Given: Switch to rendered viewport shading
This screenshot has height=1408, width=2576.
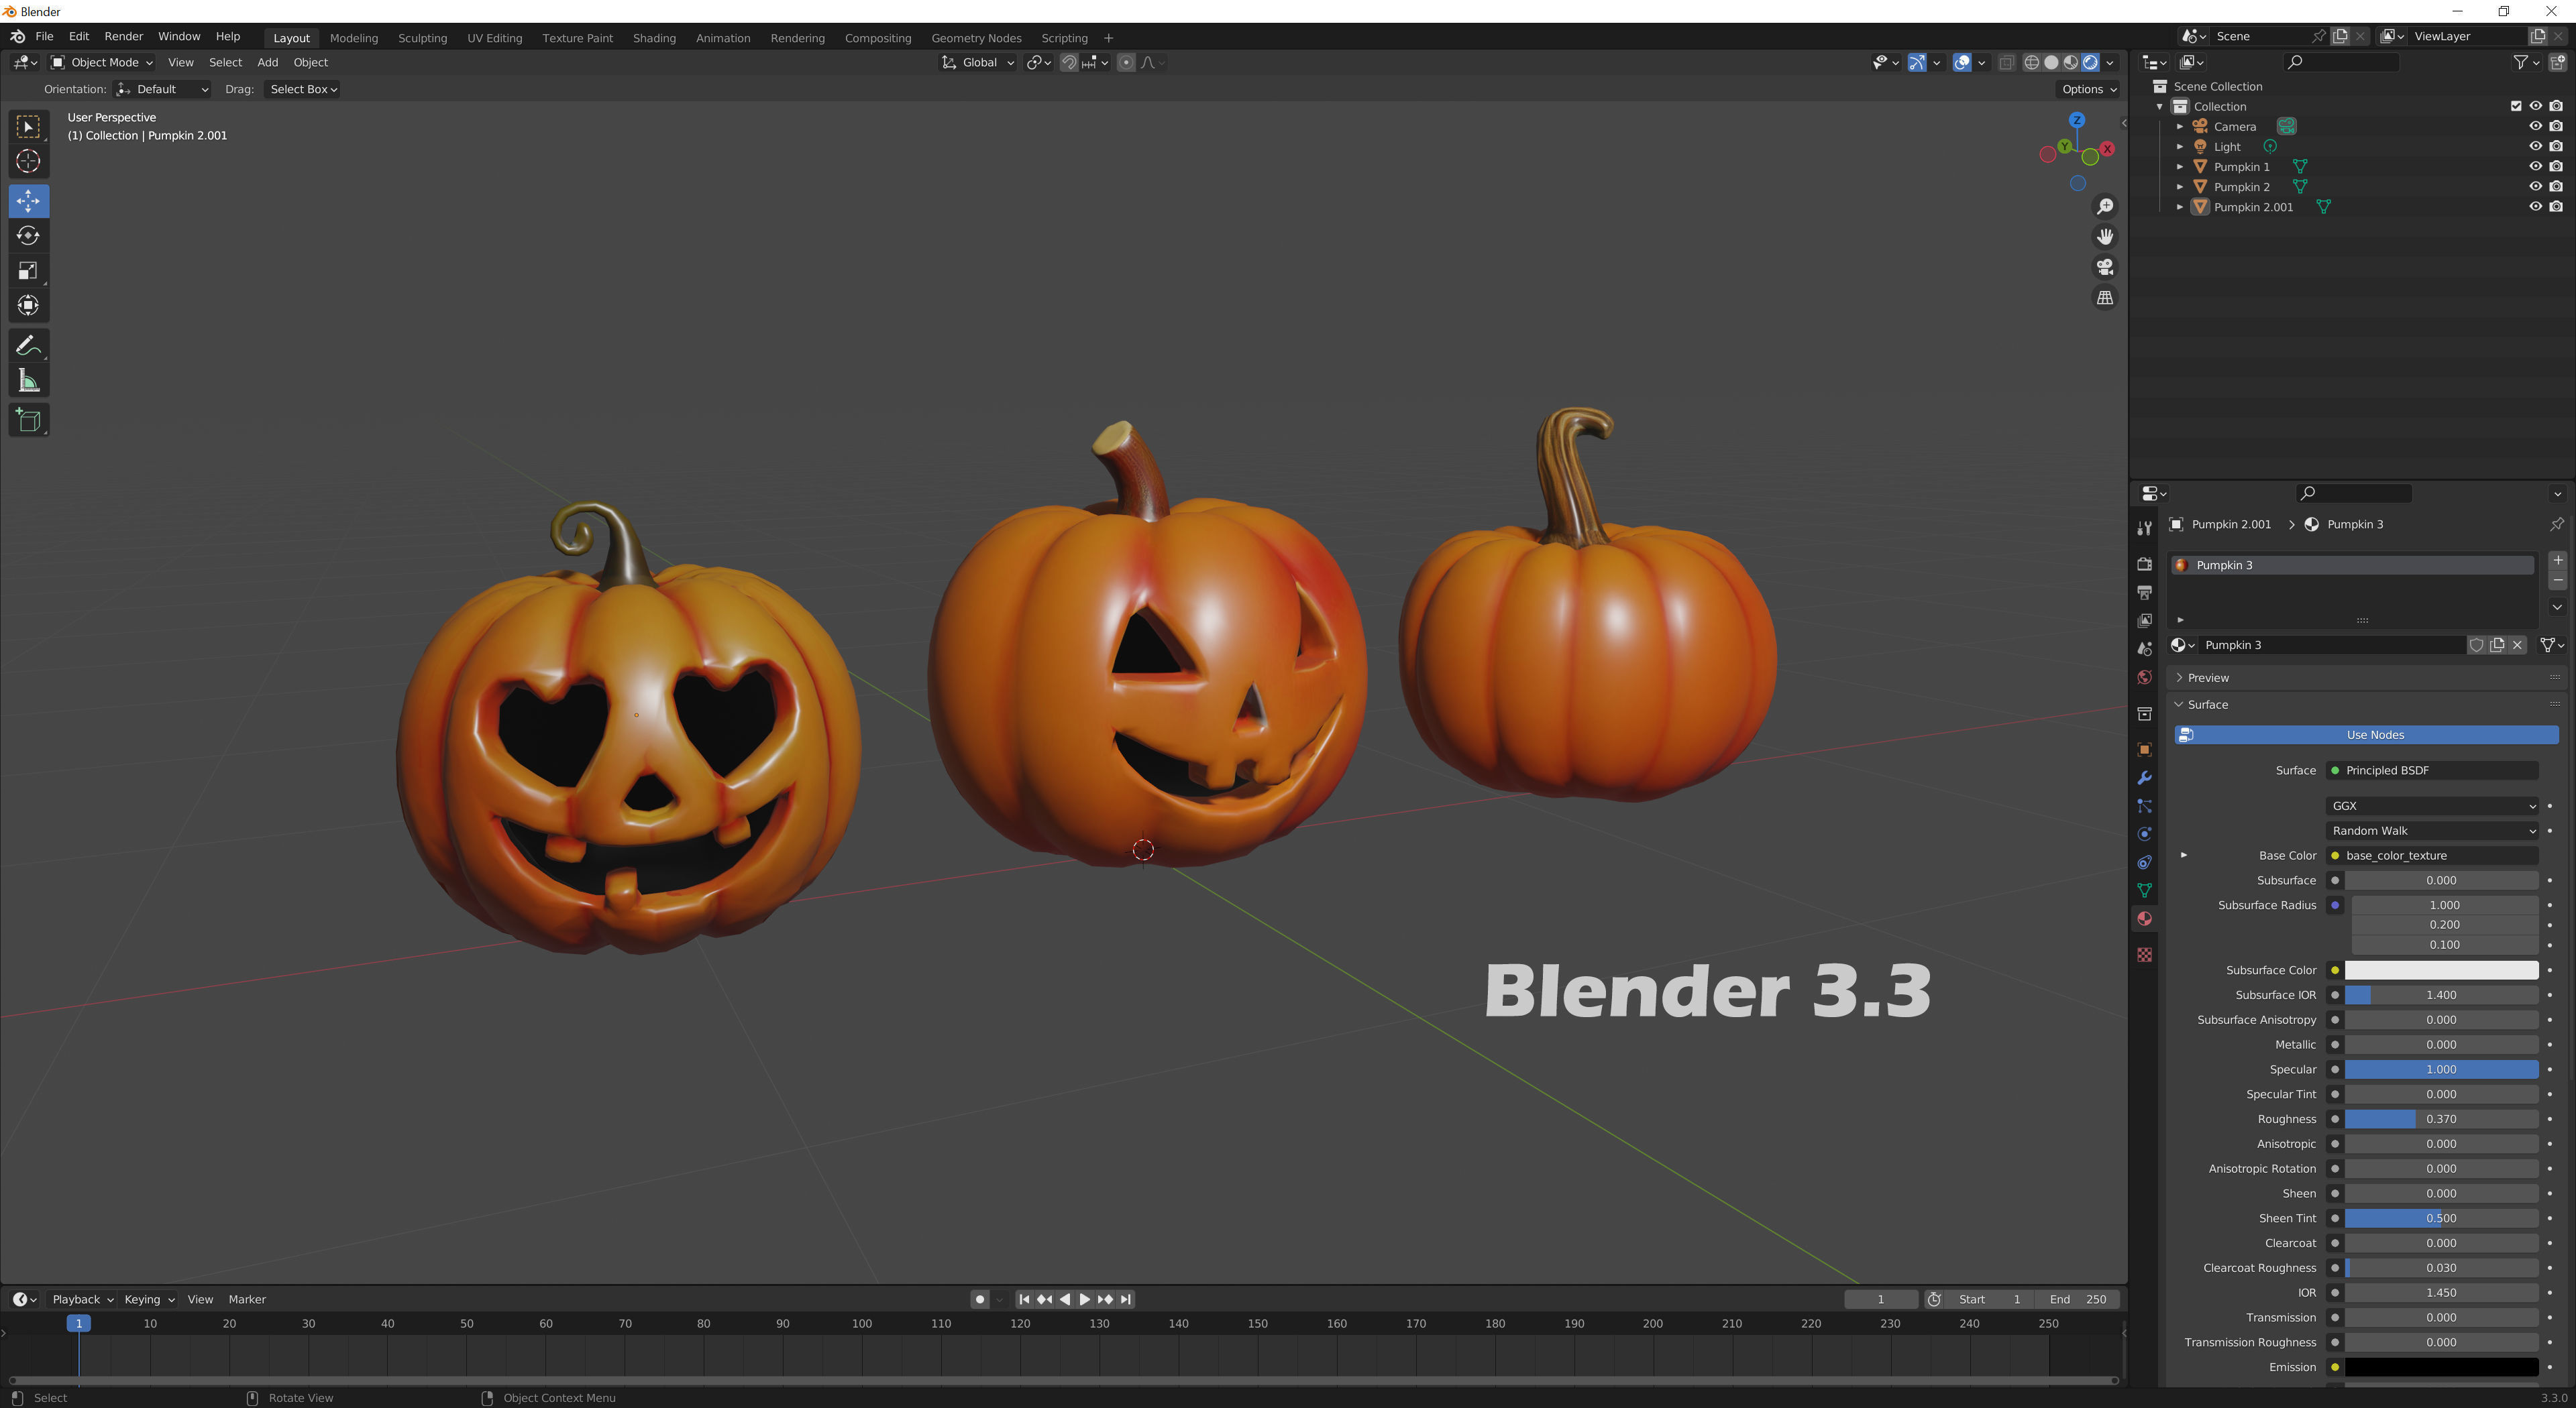Looking at the screenshot, I should coord(2090,62).
